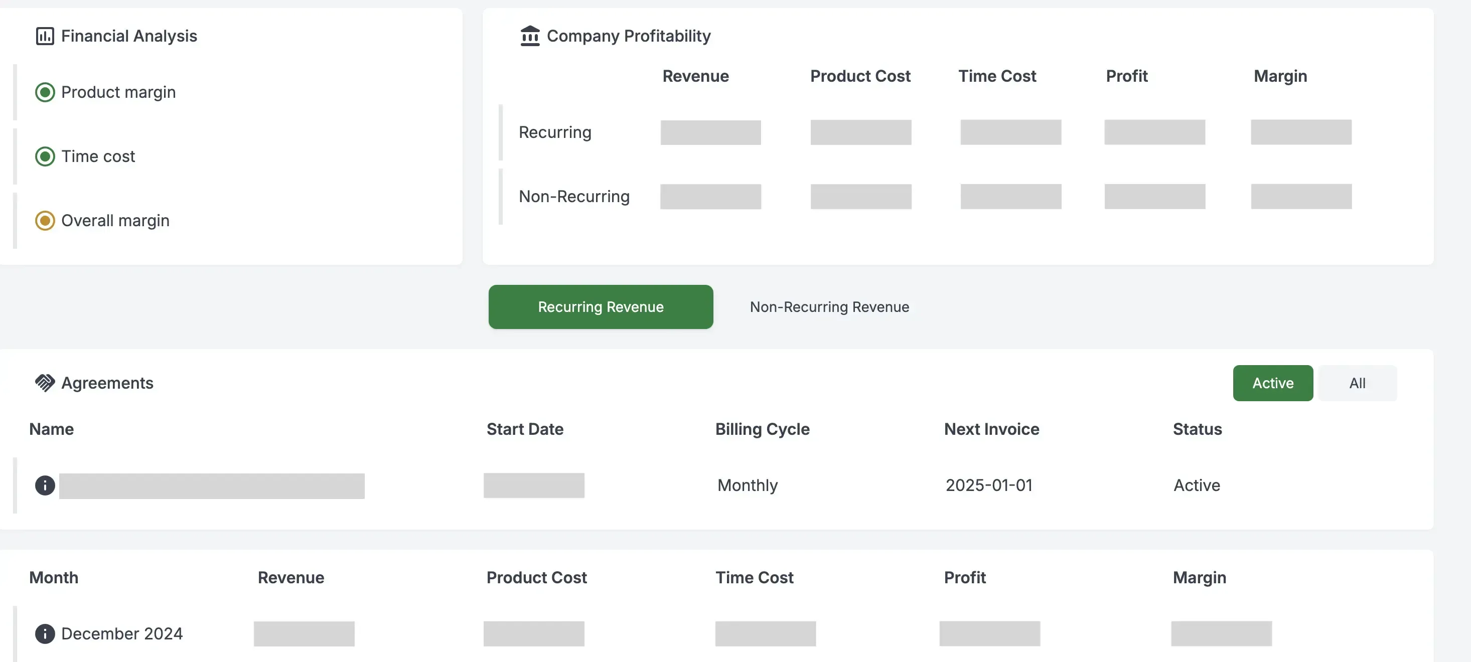
Task: Click the Non-Recurring row Margin value
Action: point(1301,197)
